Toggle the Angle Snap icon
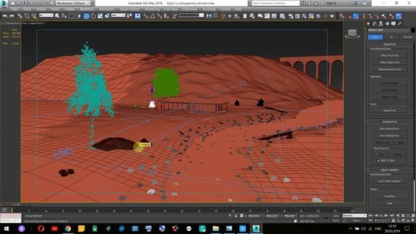 [153, 16]
